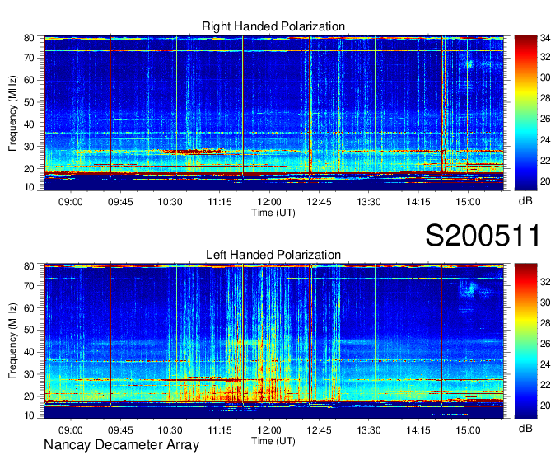Click the "Nancay Decameter Array" caption
Viewport: 560px width, 455px height.
121,445
